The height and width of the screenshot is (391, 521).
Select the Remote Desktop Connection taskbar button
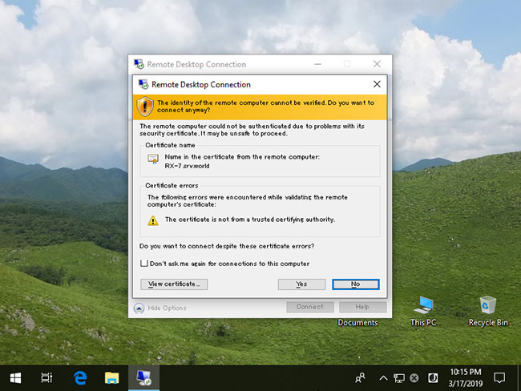pyautogui.click(x=143, y=377)
